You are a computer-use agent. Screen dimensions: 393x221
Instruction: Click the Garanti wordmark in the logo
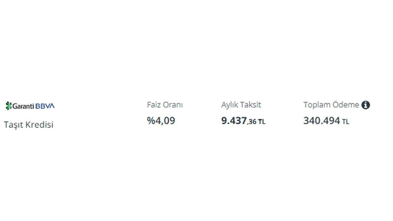24,106
